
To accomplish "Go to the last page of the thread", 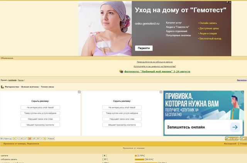I will pos(45,139).
